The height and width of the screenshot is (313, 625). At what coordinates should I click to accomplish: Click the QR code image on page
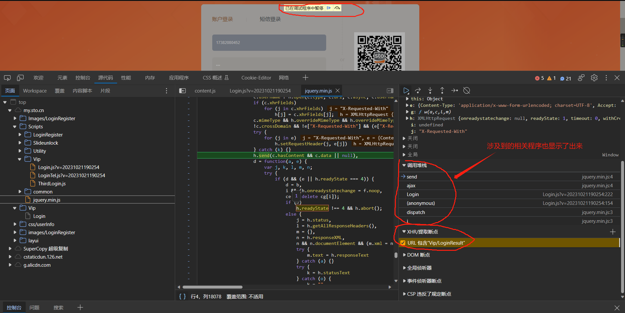click(x=379, y=51)
